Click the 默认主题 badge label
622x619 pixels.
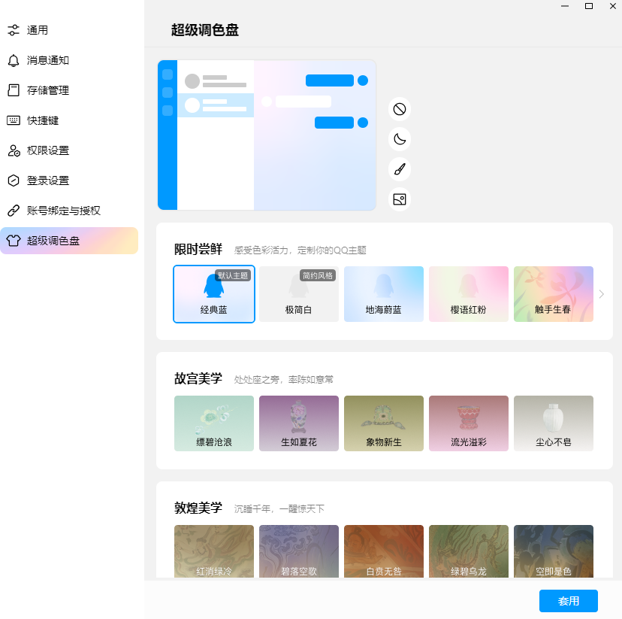[x=233, y=275]
